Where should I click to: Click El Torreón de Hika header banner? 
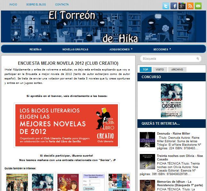click(x=103, y=26)
